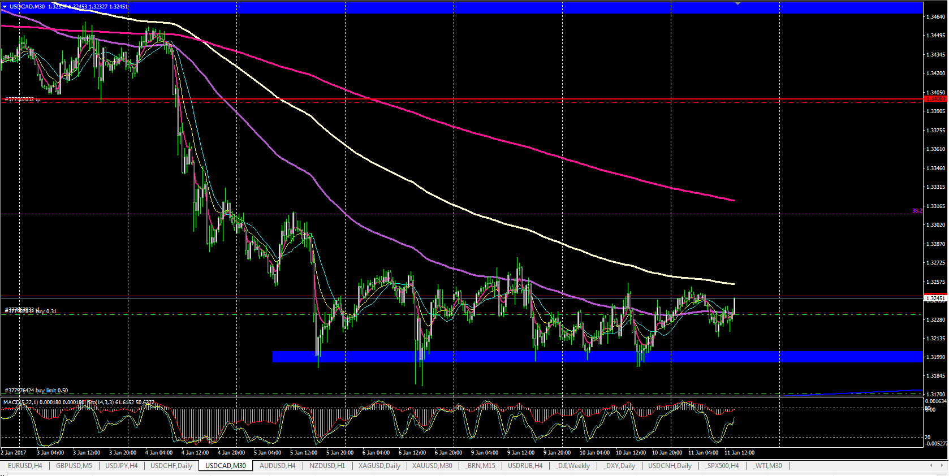Click the 1.34640 price scale label
Viewport: 949px width, 476px height.
pyautogui.click(x=936, y=17)
